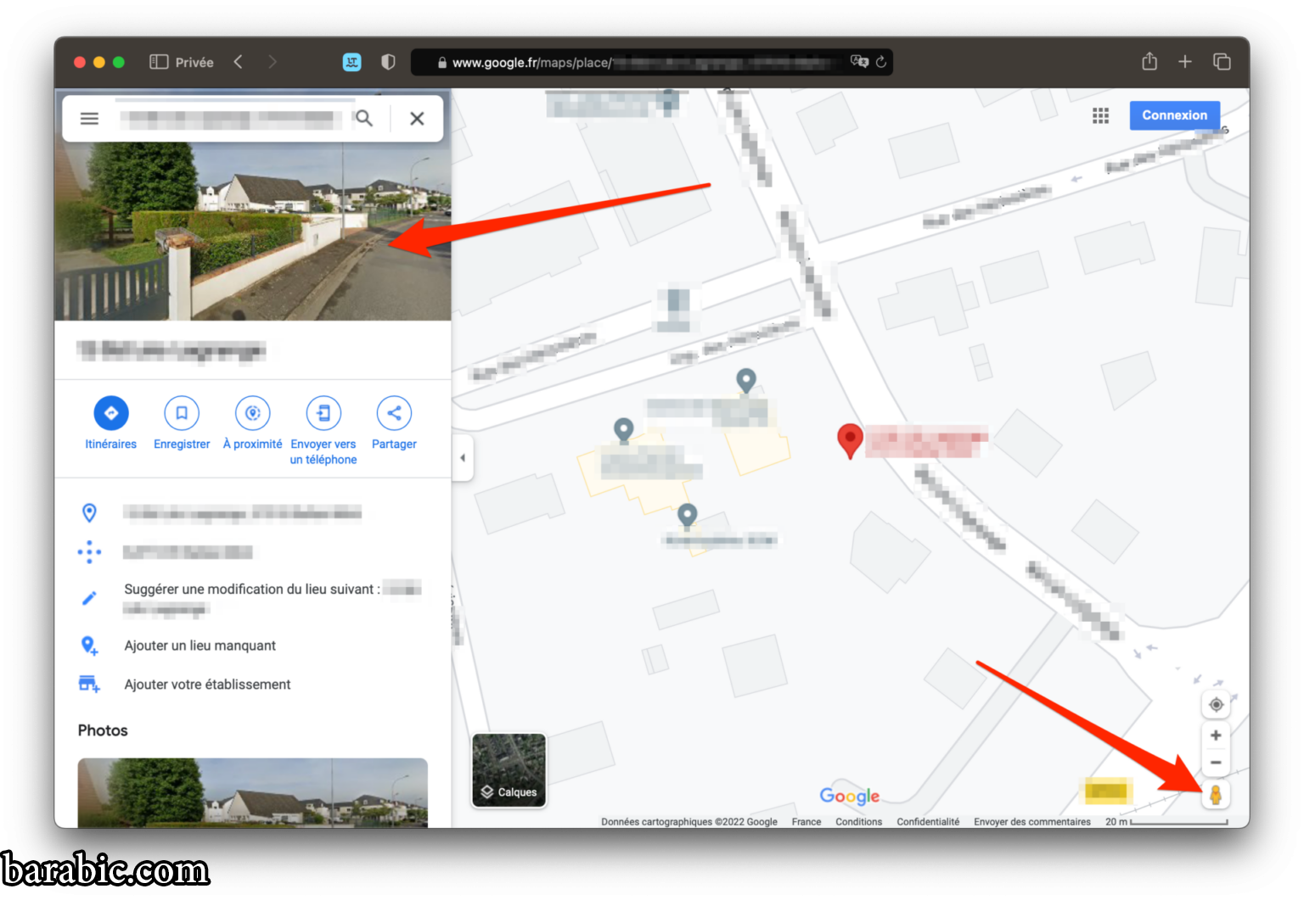Zoom in the map with plus button
The height and width of the screenshot is (900, 1304).
(x=1216, y=735)
